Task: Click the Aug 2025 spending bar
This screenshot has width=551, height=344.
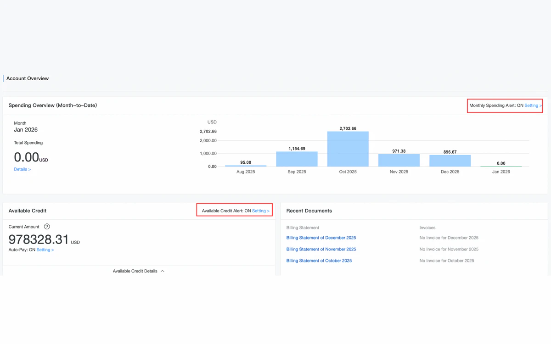Action: point(246,166)
